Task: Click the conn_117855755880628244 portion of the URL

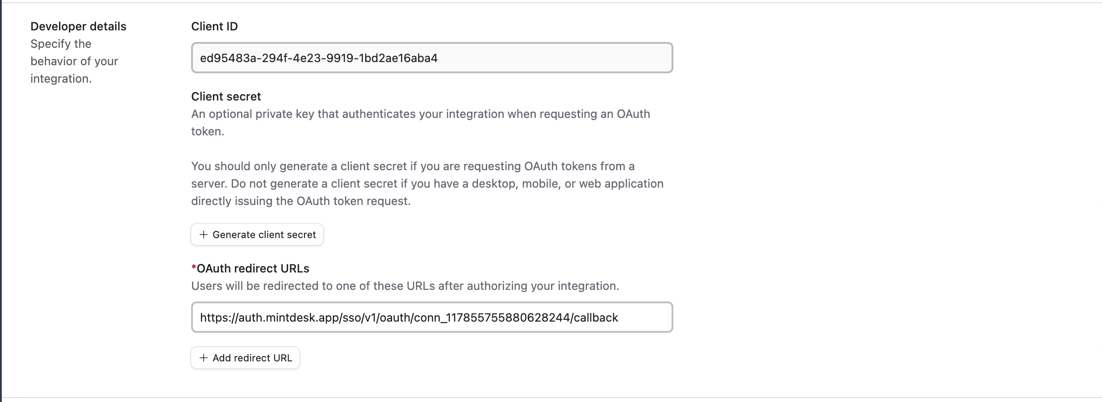Action: tap(493, 317)
